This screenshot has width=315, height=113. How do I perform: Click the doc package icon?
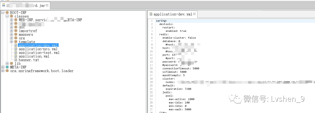tap(16, 27)
